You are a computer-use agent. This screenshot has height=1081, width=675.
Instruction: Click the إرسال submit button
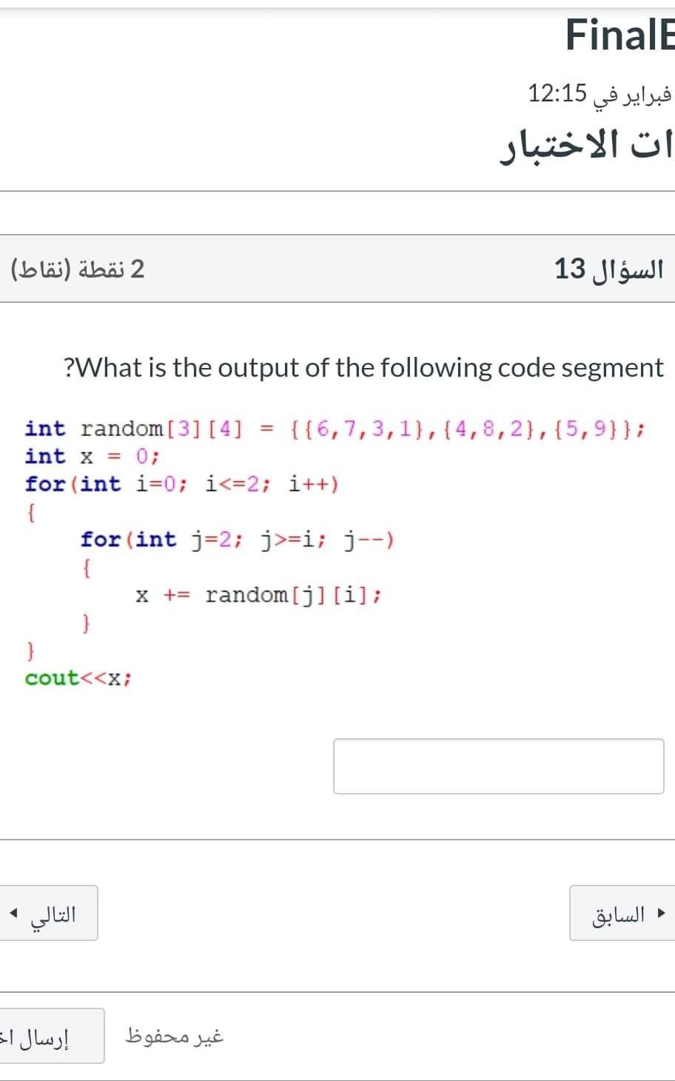point(50,1034)
